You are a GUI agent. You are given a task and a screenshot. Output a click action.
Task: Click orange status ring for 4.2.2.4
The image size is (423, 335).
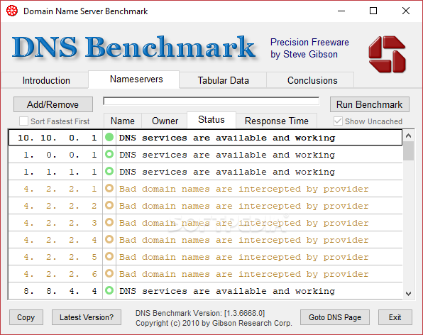(109, 239)
